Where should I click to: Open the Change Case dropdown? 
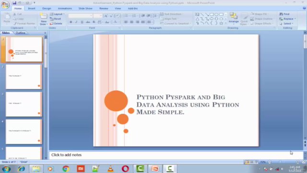click(107, 22)
